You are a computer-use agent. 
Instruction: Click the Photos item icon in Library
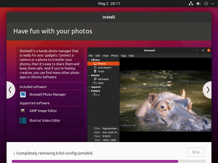coord(95,64)
